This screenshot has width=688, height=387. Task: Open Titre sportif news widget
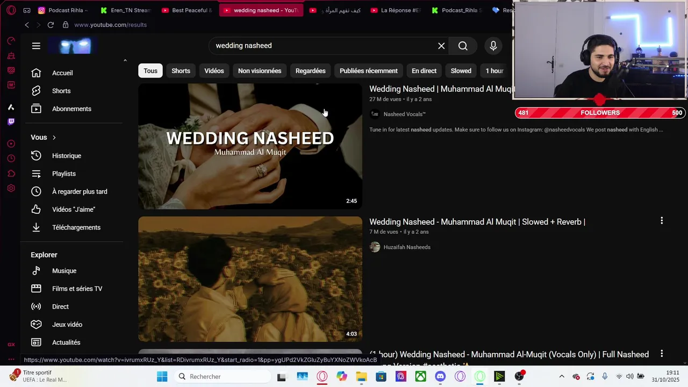pyautogui.click(x=39, y=376)
